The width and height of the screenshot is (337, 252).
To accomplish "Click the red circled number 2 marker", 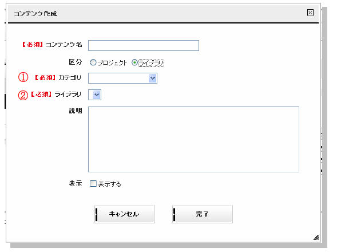I will click(23, 95).
